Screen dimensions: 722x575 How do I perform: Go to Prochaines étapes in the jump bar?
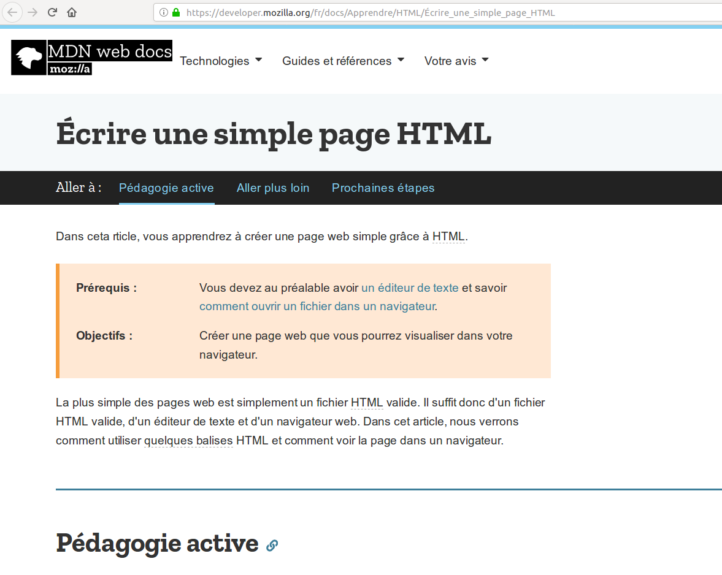point(383,188)
